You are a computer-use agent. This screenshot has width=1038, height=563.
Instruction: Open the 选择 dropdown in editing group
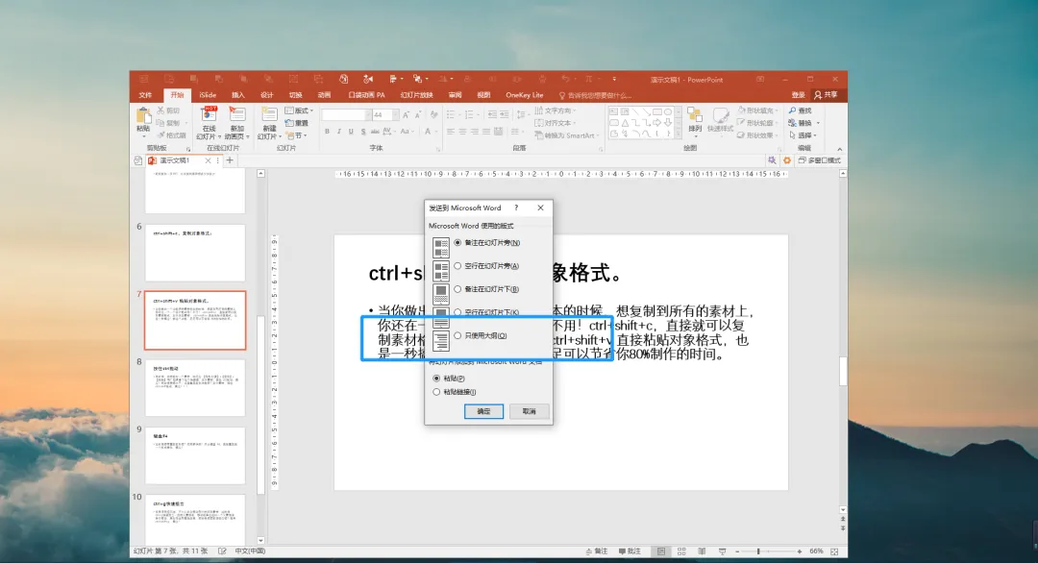tap(803, 135)
